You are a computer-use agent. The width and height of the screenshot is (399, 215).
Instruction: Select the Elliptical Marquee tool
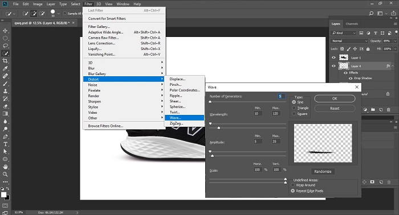coord(5,38)
